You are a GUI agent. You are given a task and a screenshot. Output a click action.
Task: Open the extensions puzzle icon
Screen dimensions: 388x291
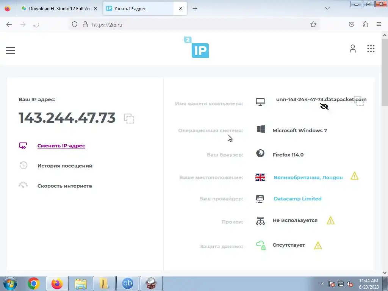point(365,24)
